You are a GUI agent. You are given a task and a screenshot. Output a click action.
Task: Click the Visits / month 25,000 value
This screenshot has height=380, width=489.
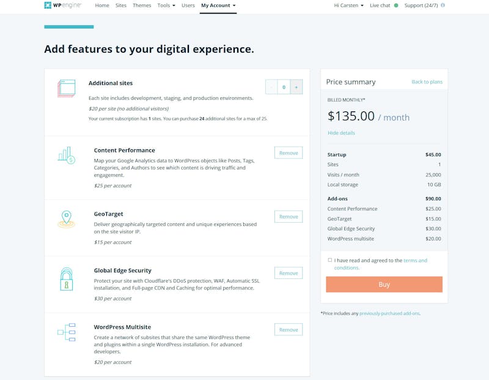(x=433, y=175)
